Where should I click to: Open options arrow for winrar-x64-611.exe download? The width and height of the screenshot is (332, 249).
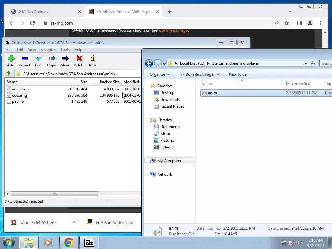[74, 222]
